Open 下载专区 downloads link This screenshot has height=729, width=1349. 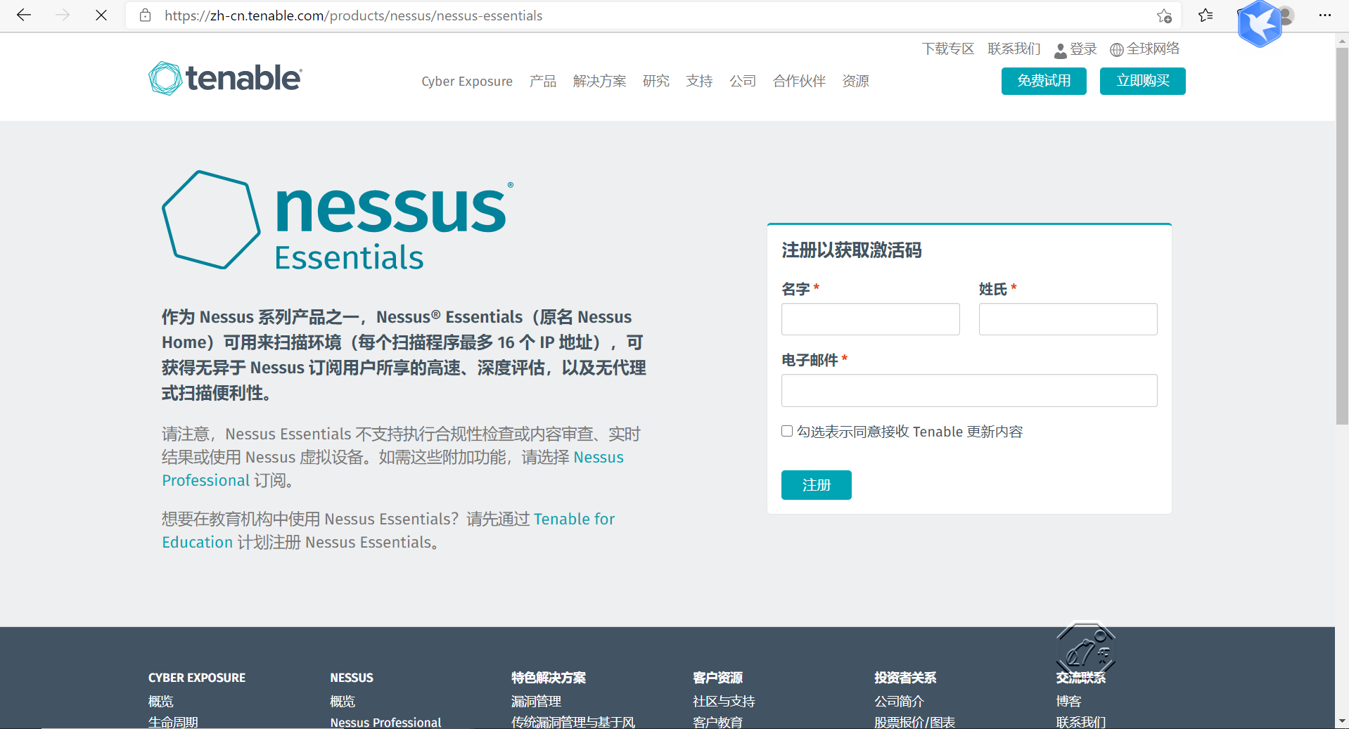tap(947, 49)
